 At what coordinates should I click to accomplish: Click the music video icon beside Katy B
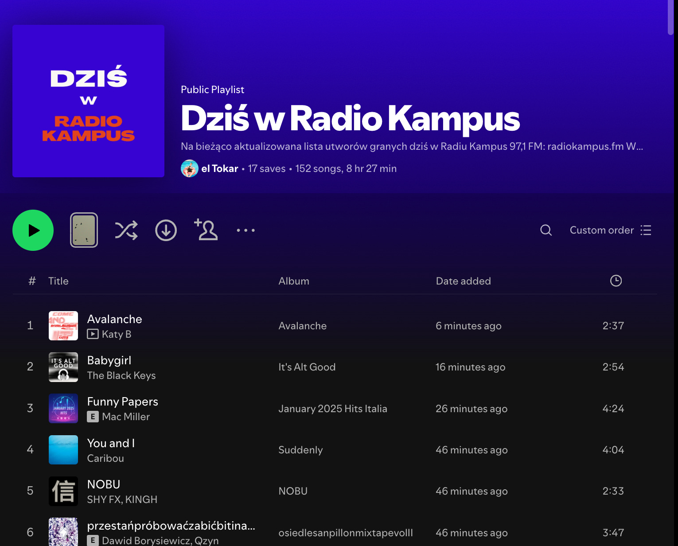pyautogui.click(x=93, y=334)
